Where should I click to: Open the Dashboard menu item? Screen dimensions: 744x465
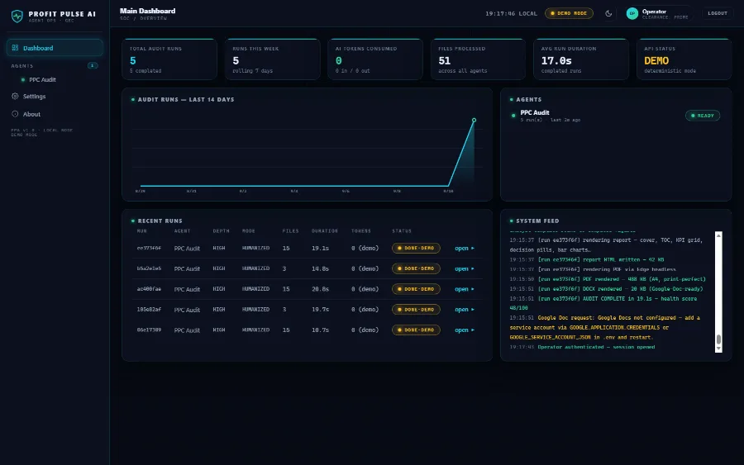pos(55,48)
